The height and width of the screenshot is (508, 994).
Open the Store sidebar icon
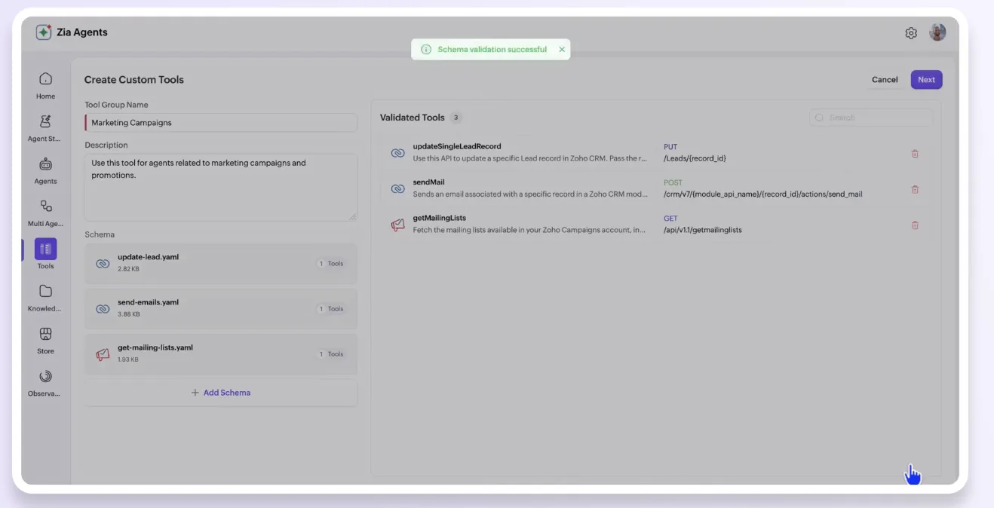tap(45, 333)
